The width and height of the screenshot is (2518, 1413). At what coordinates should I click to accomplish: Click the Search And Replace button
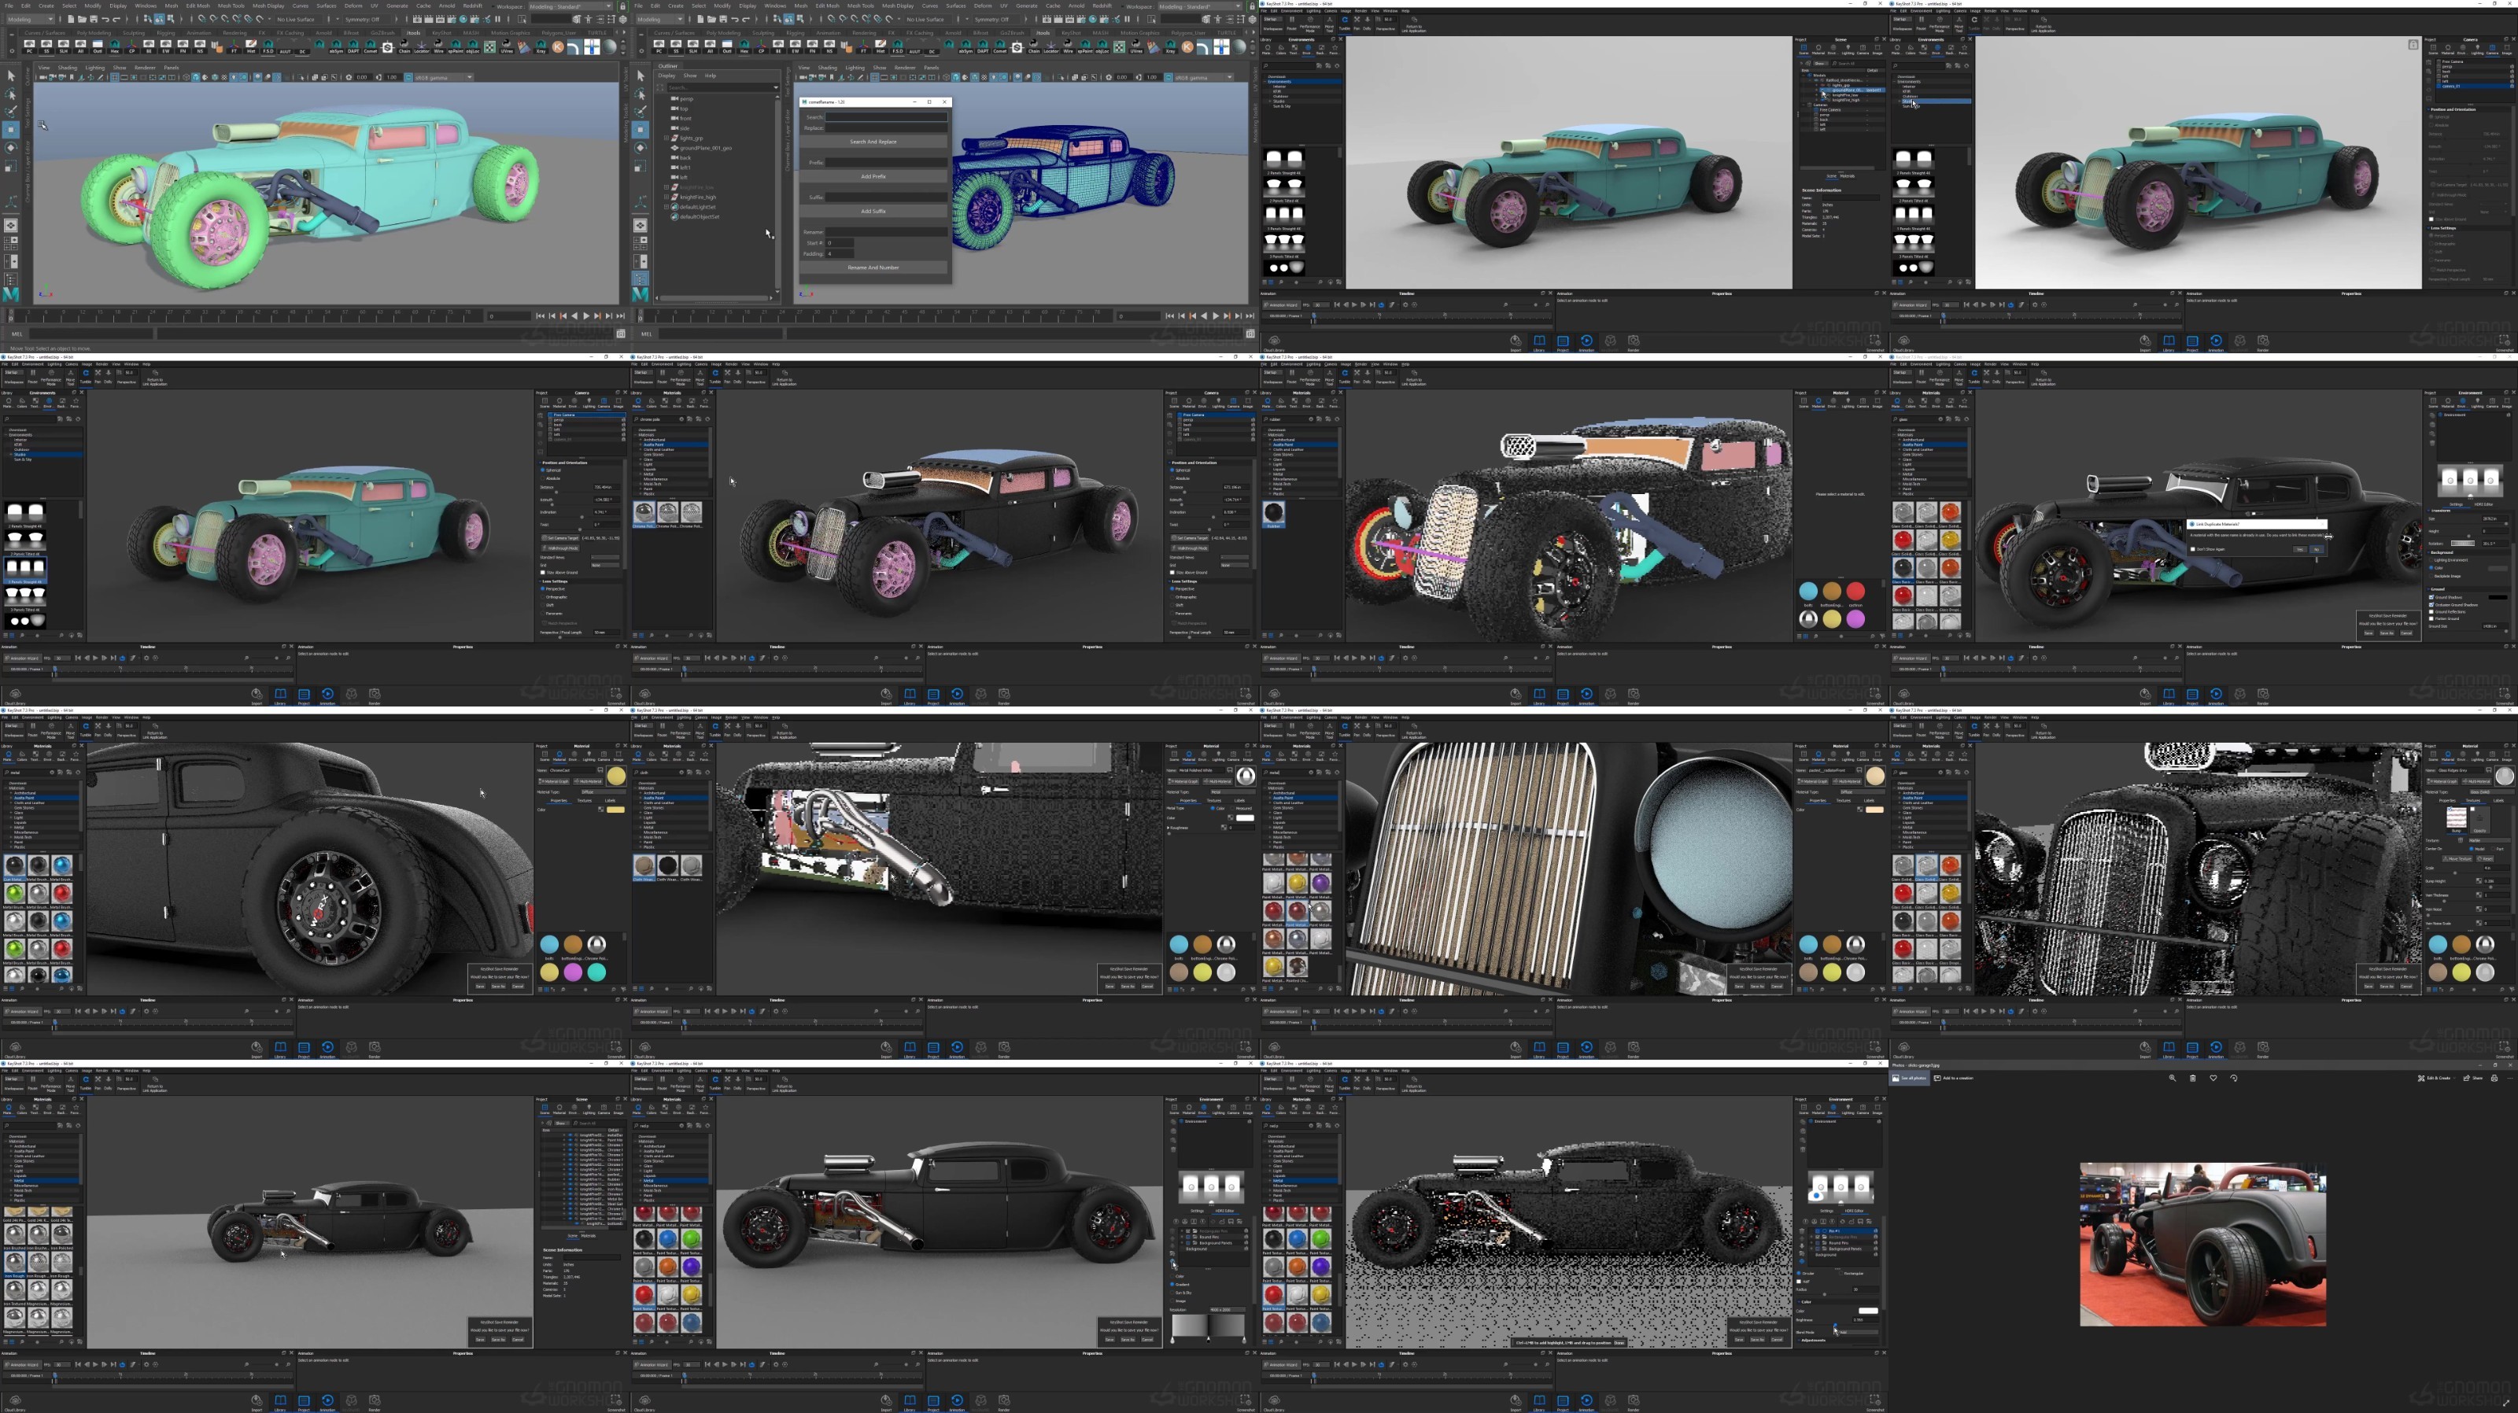pyautogui.click(x=873, y=142)
